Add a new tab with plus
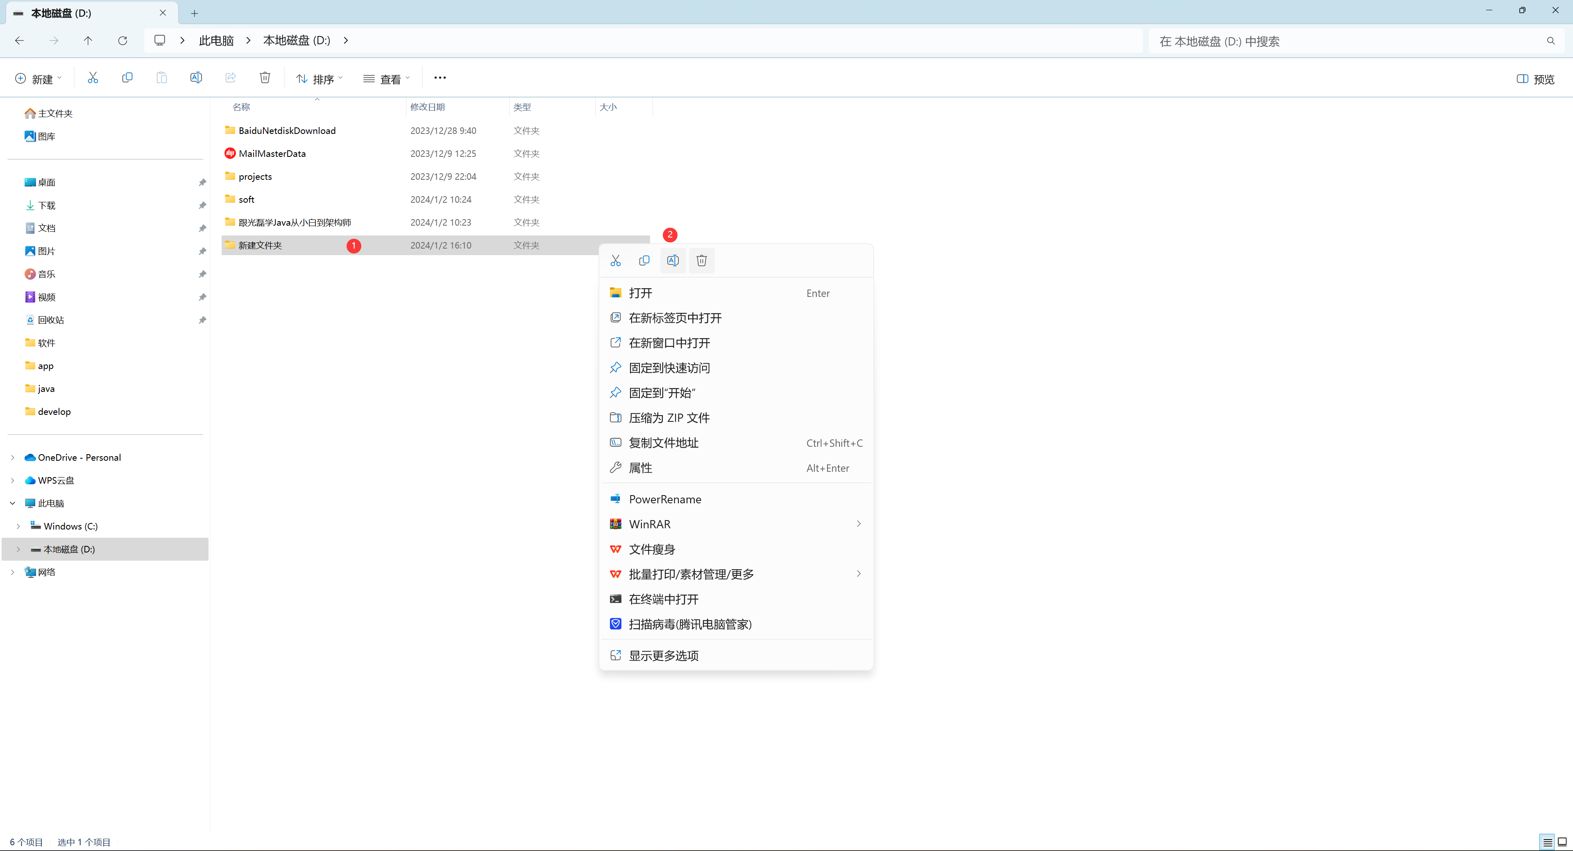The image size is (1573, 851). 194,13
